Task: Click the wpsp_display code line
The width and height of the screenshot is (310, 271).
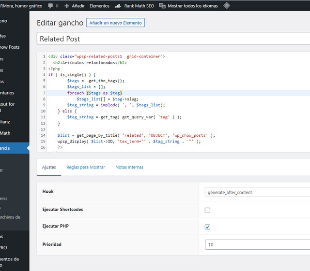Action: (129, 142)
